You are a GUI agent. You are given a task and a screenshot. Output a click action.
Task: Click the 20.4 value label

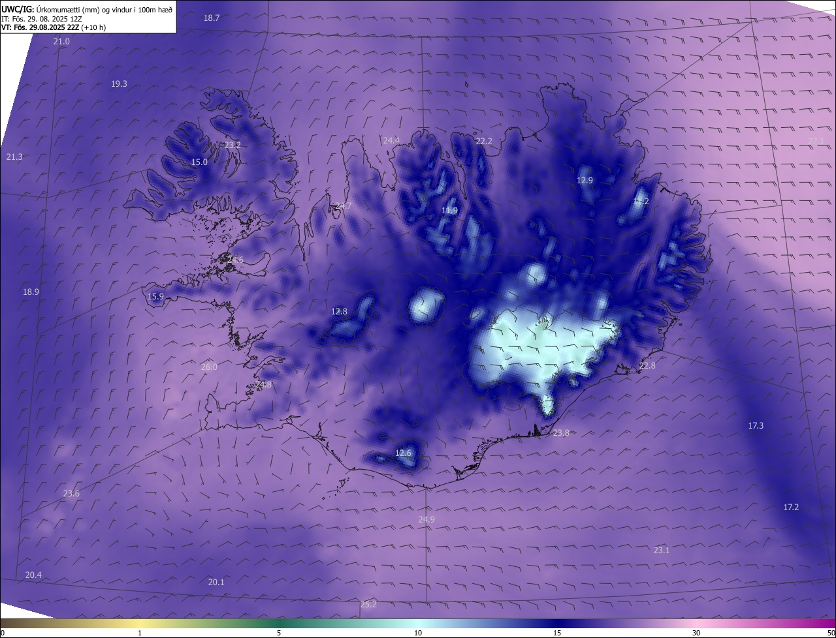(x=33, y=575)
